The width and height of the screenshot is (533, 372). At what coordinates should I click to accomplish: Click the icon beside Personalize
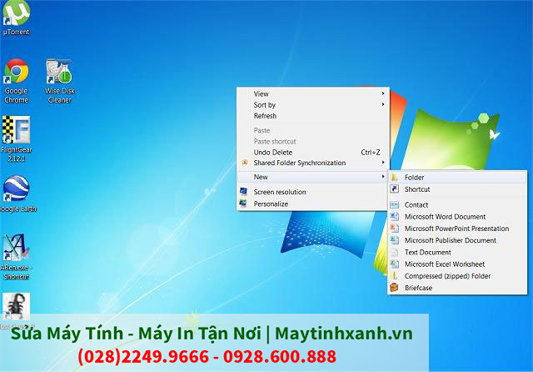pyautogui.click(x=243, y=204)
